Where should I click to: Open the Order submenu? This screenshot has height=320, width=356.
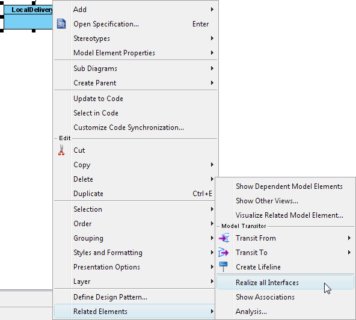pos(135,224)
